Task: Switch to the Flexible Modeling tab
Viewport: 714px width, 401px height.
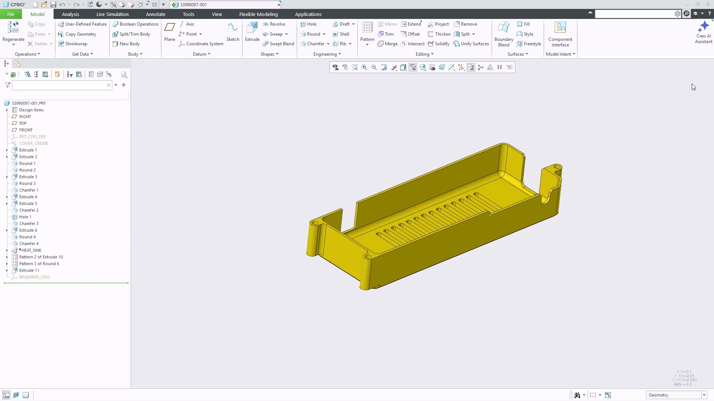Action: pyautogui.click(x=258, y=14)
